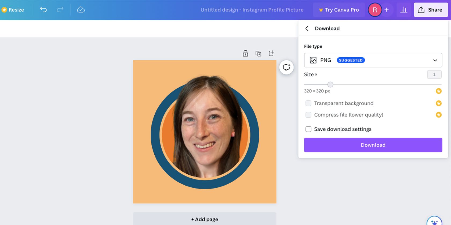Click the purple Download button

373,145
